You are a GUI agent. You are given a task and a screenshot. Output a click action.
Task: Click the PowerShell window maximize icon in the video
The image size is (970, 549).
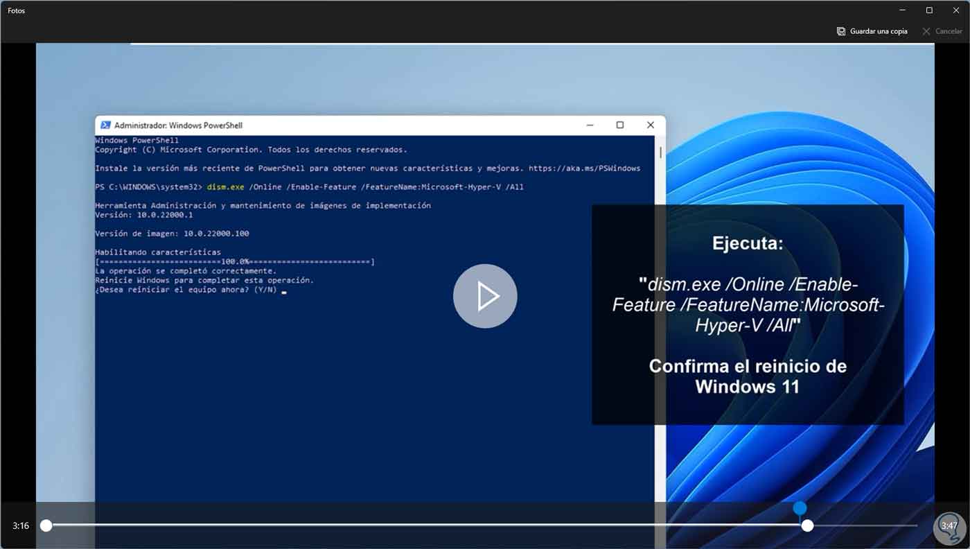pyautogui.click(x=619, y=125)
